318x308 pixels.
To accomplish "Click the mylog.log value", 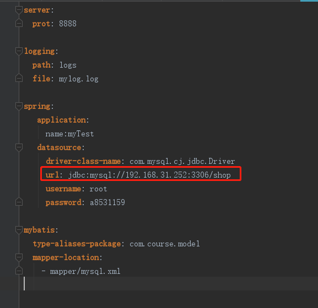I will click(79, 79).
